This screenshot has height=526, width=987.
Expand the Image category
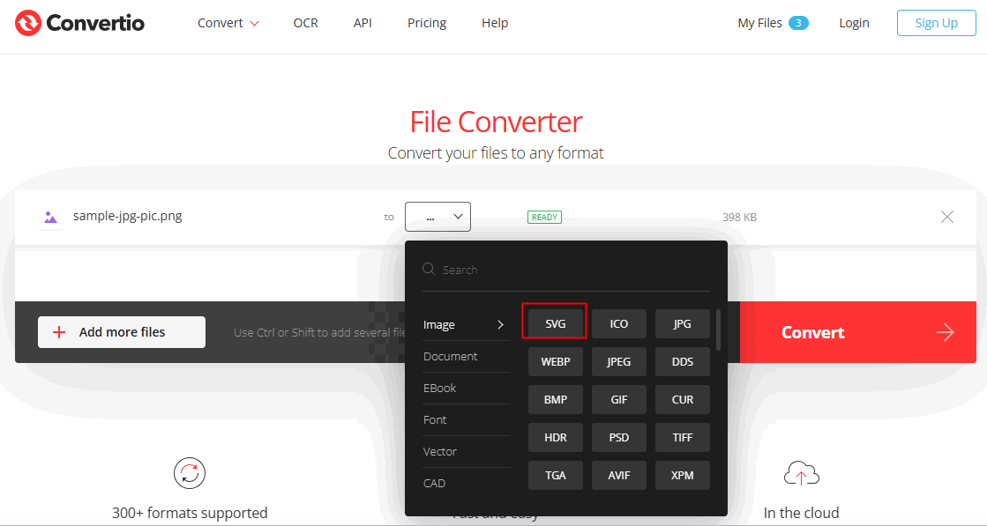[464, 325]
